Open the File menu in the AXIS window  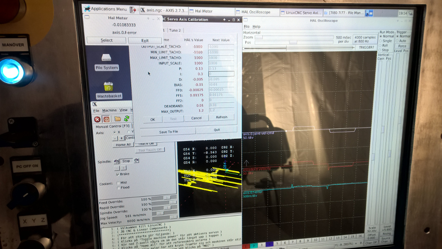coord(96,111)
